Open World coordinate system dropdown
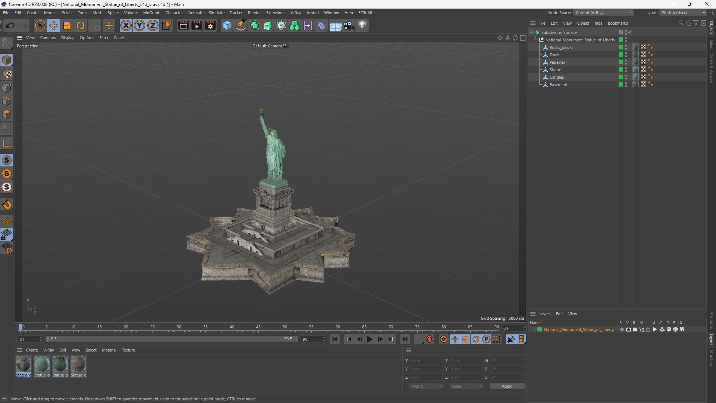The image size is (716, 403). (427, 386)
